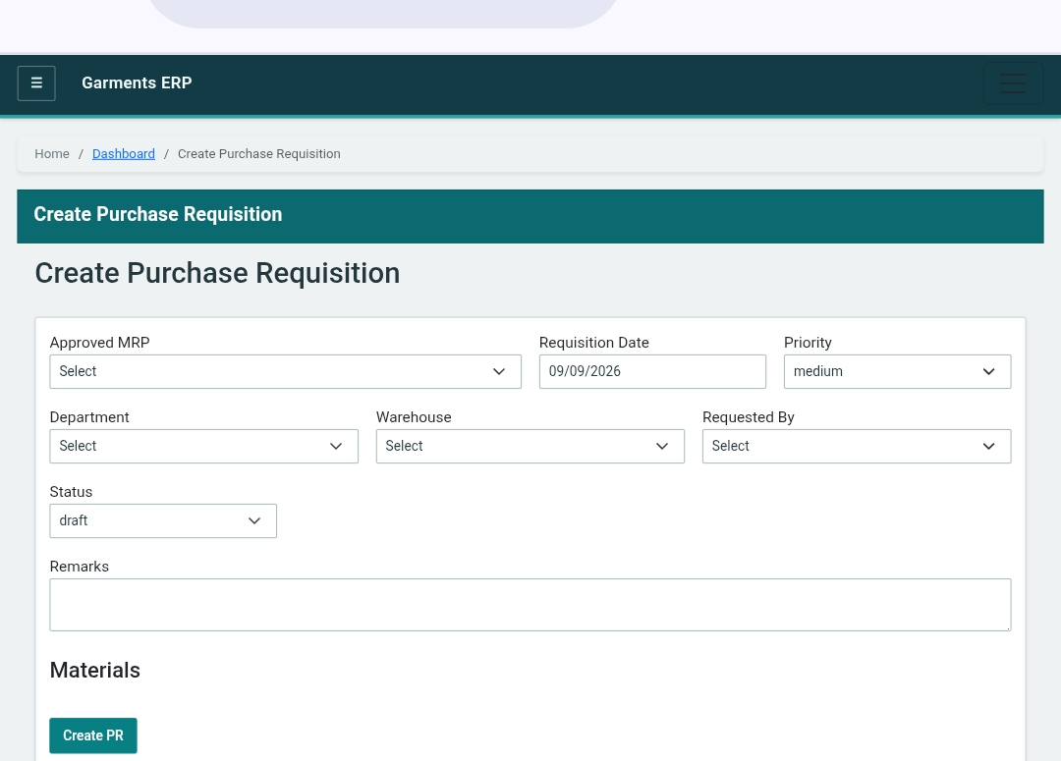
Task: Click the Requisition Date label
Action: pos(594,343)
